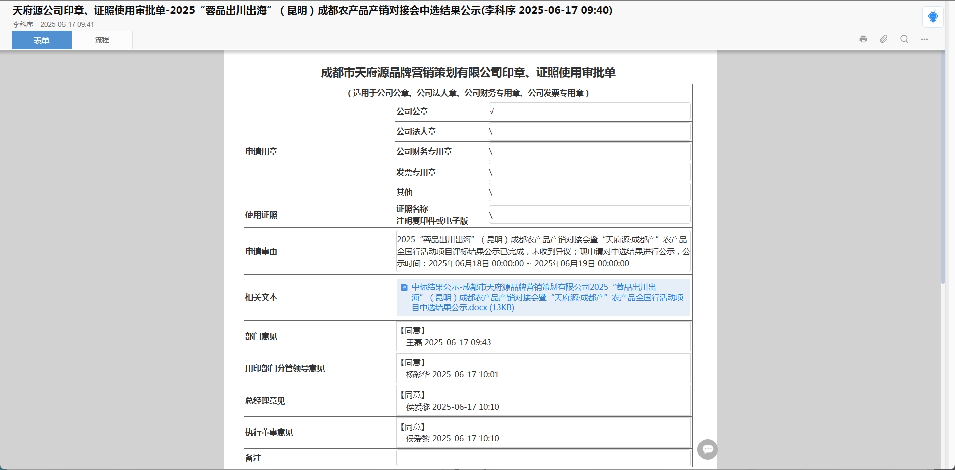The image size is (955, 470).
Task: Open the more options ellipsis menu
Action: pyautogui.click(x=924, y=39)
